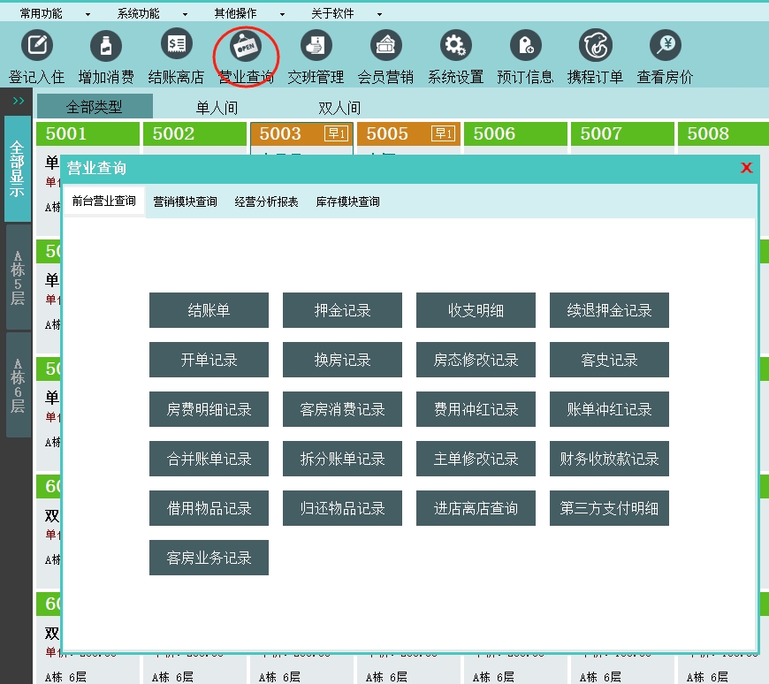Select the 经营分析报表 tab
The image size is (769, 684).
[x=266, y=201]
